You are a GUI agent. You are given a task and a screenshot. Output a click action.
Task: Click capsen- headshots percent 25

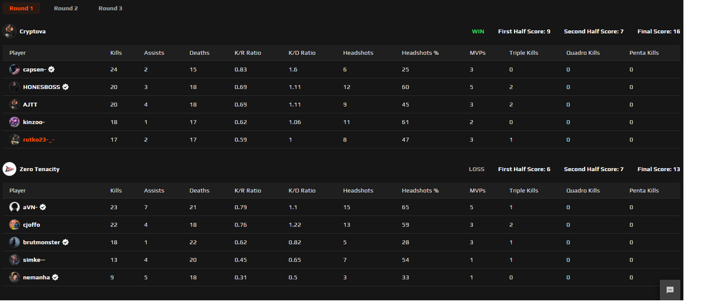tap(405, 70)
